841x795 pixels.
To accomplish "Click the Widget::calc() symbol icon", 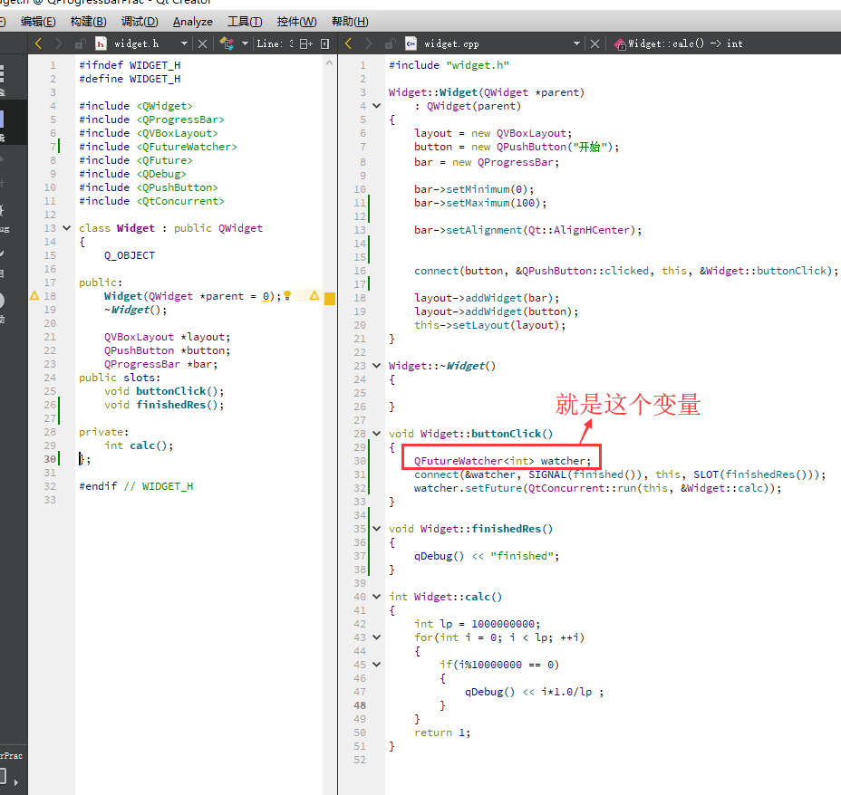I will (620, 44).
